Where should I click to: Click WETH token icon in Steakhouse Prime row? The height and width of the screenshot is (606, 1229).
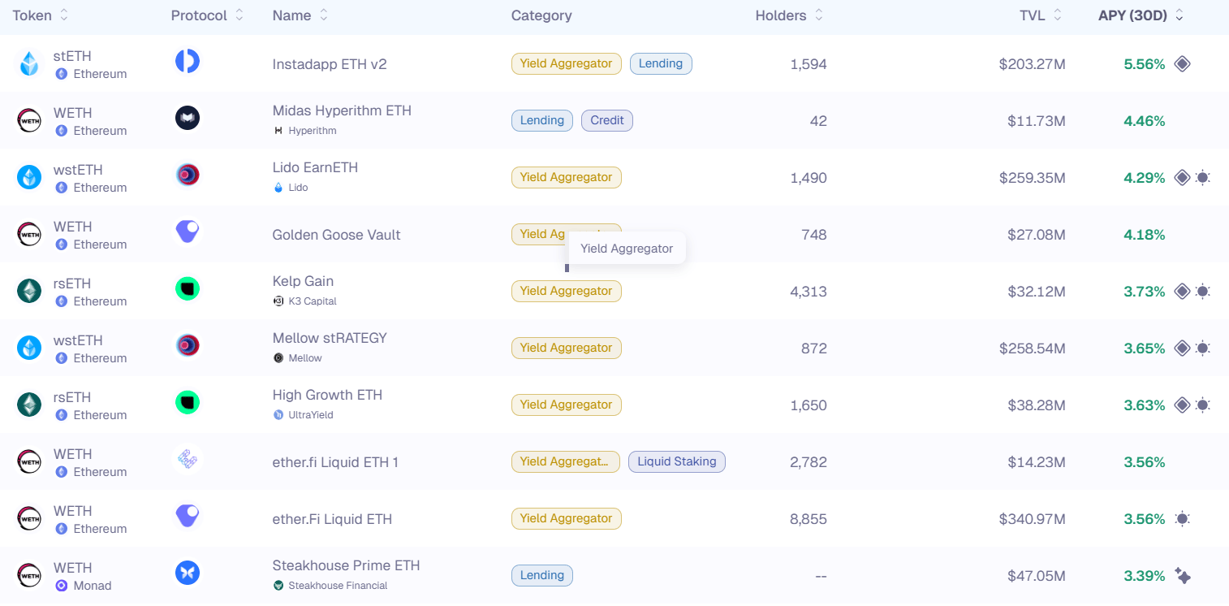(x=29, y=575)
